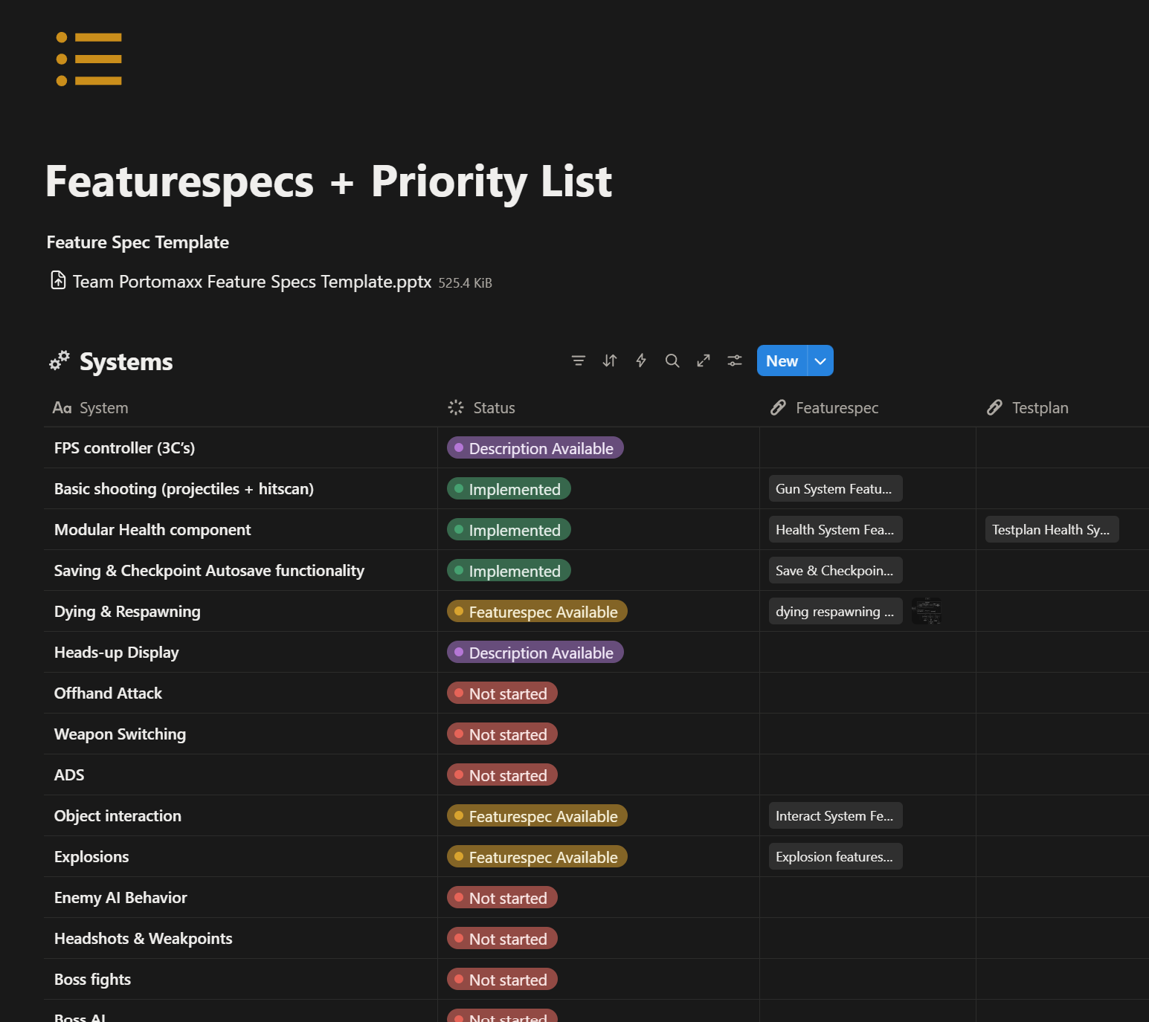Screen dimensions: 1149x1022
Task: Click the Implemented tag for Modular Health component
Action: tap(509, 530)
